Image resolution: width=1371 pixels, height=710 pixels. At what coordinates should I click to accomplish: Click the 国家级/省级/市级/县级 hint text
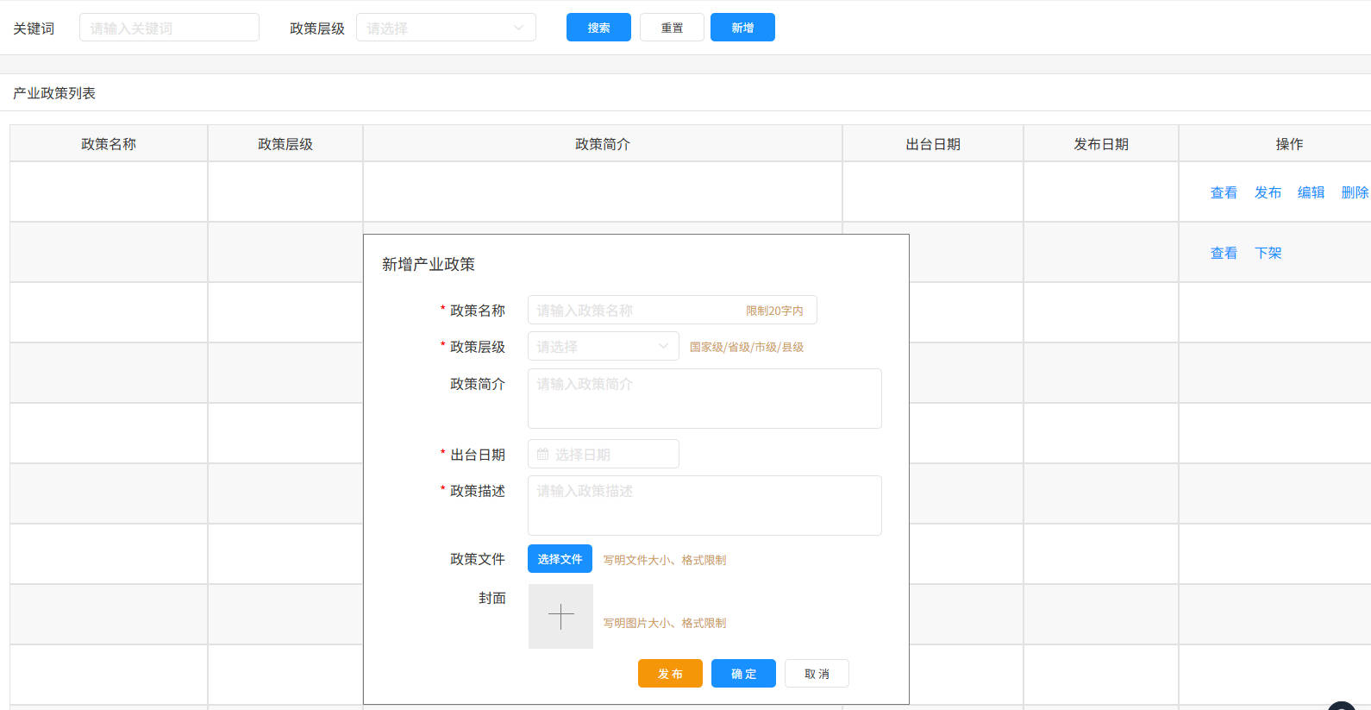(747, 347)
